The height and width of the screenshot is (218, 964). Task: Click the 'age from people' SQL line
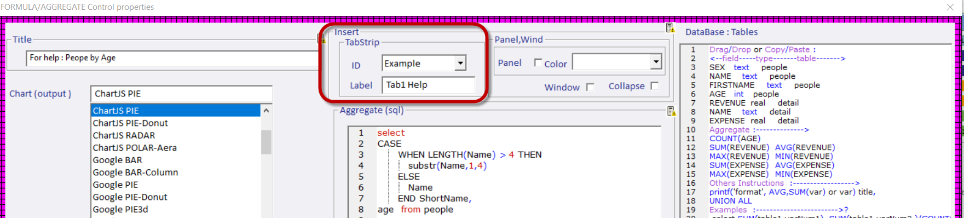pos(415,209)
